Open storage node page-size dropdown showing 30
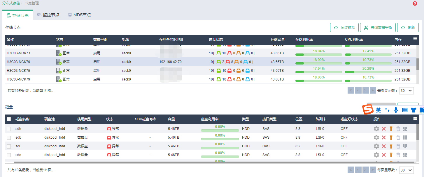 click(x=407, y=90)
